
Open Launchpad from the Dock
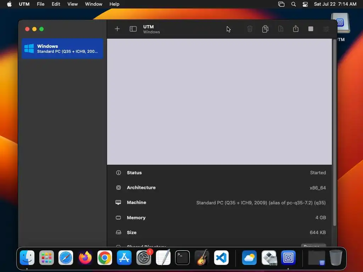pos(46,258)
